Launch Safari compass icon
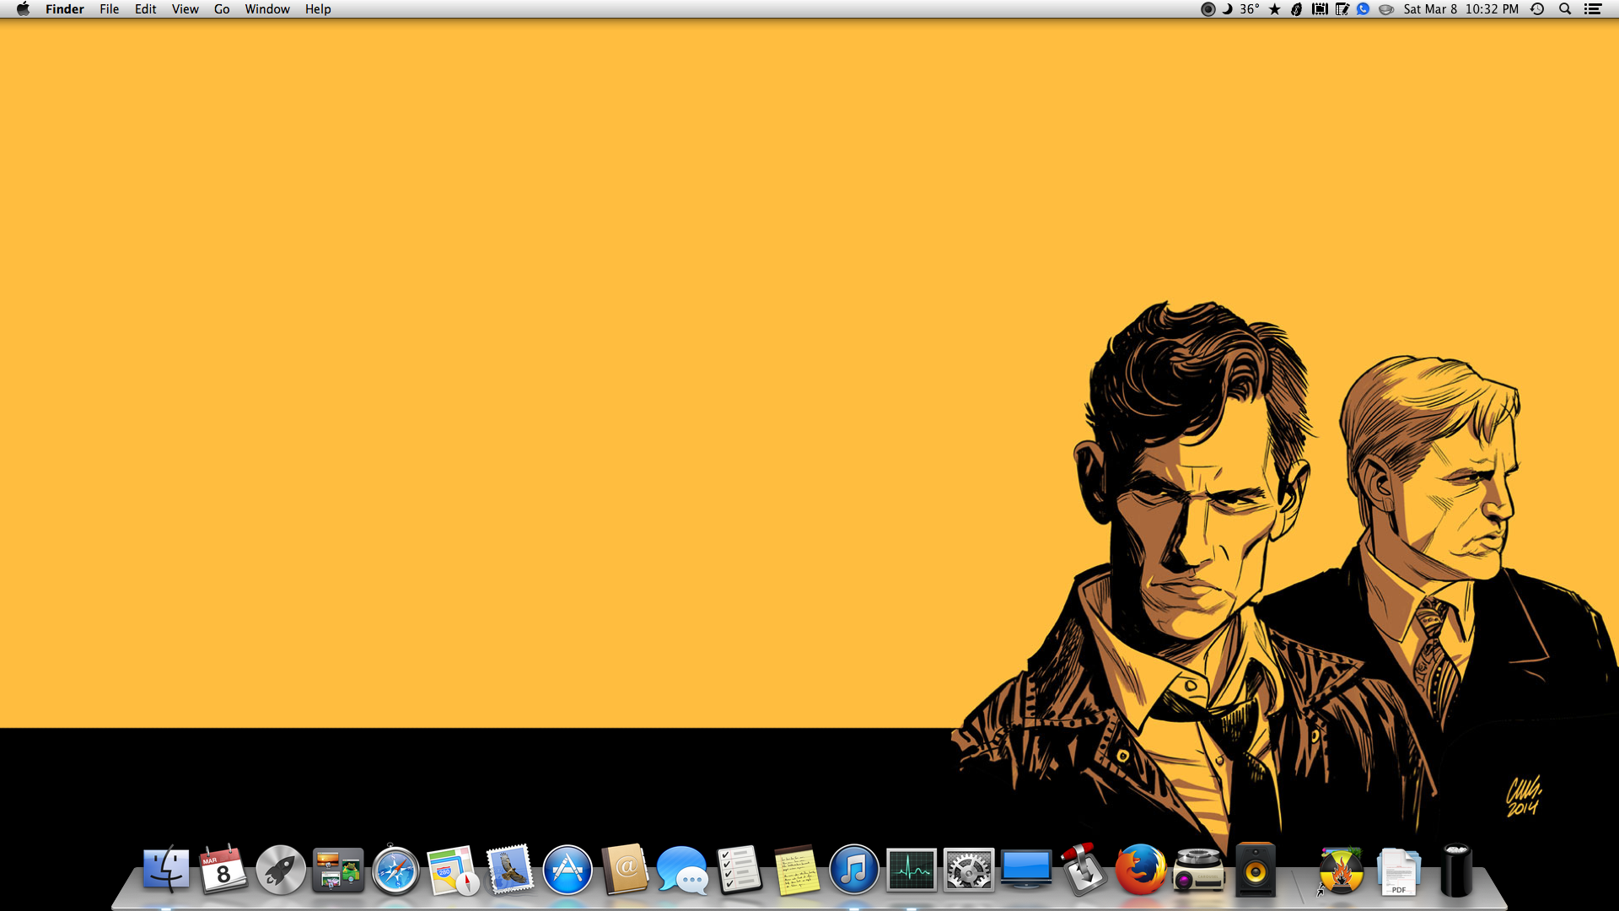 (395, 870)
